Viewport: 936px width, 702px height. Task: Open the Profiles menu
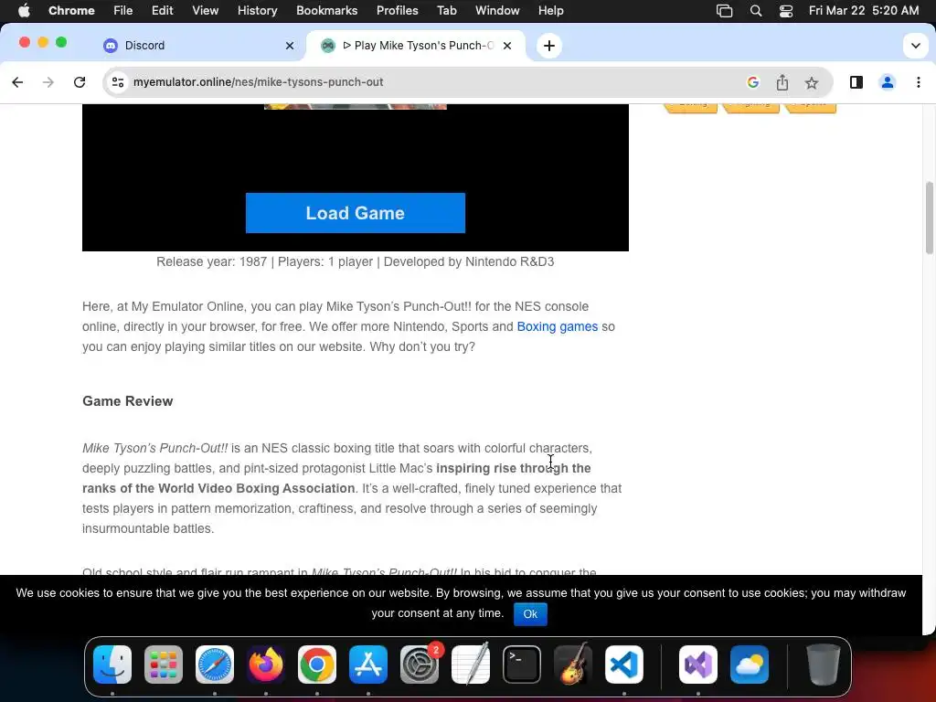[397, 11]
